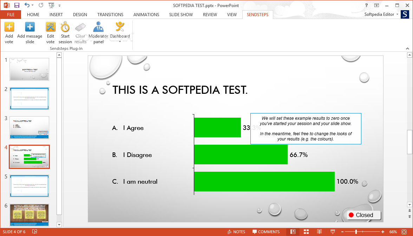Select the 100.0% green bar
Image resolution: width=413 pixels, height=236 pixels.
pyautogui.click(x=264, y=182)
